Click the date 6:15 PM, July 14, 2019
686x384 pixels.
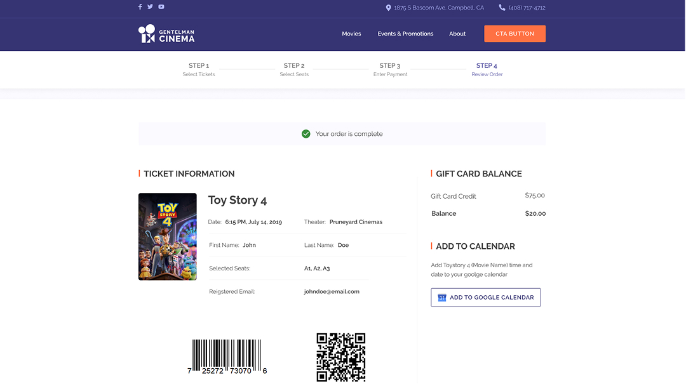click(x=253, y=222)
